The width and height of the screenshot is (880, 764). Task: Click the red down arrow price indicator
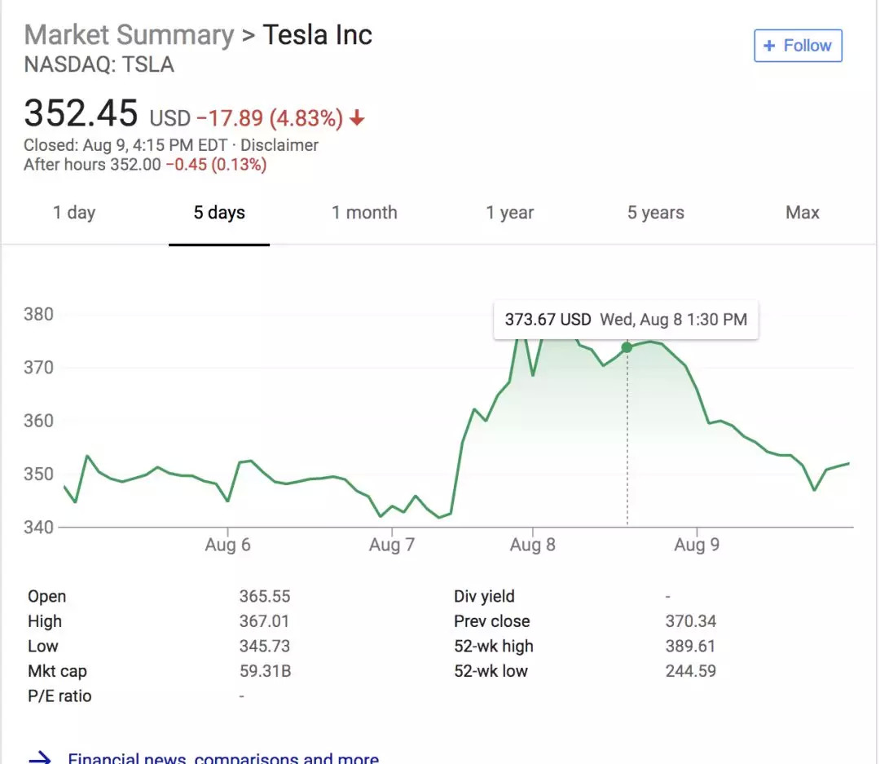[x=357, y=119]
